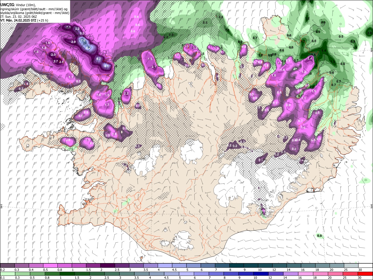Pick the royal blue 8 swatch in rain scale
The height and width of the screenshot is (280, 373).
pyautogui.click(x=231, y=274)
